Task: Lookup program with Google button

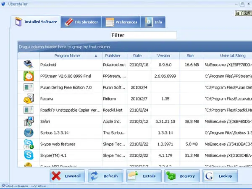Action: tap(220, 176)
